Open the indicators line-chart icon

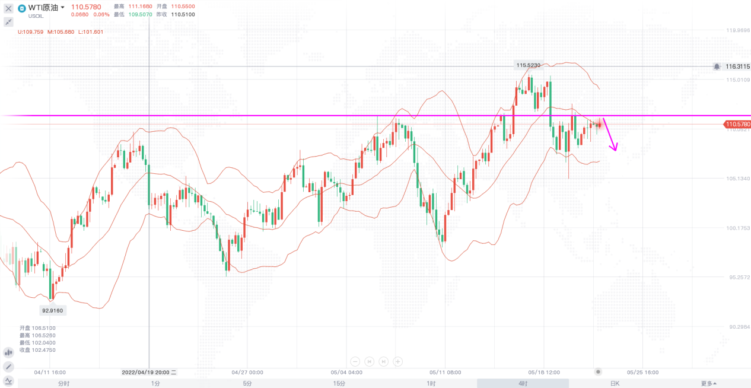pos(8,381)
